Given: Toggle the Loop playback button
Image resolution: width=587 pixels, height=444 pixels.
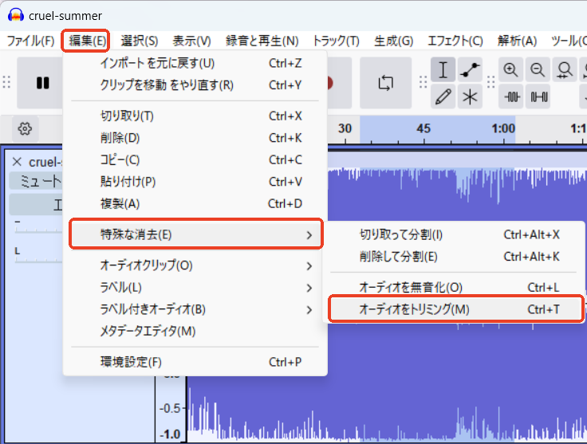Looking at the screenshot, I should click(386, 83).
